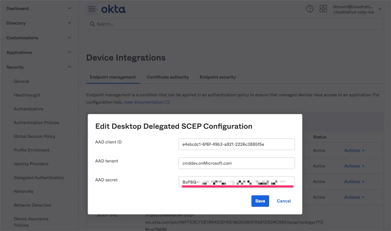Image resolution: width=391 pixels, height=231 pixels.
Task: Switch to the Certificate authority tab
Action: click(168, 77)
